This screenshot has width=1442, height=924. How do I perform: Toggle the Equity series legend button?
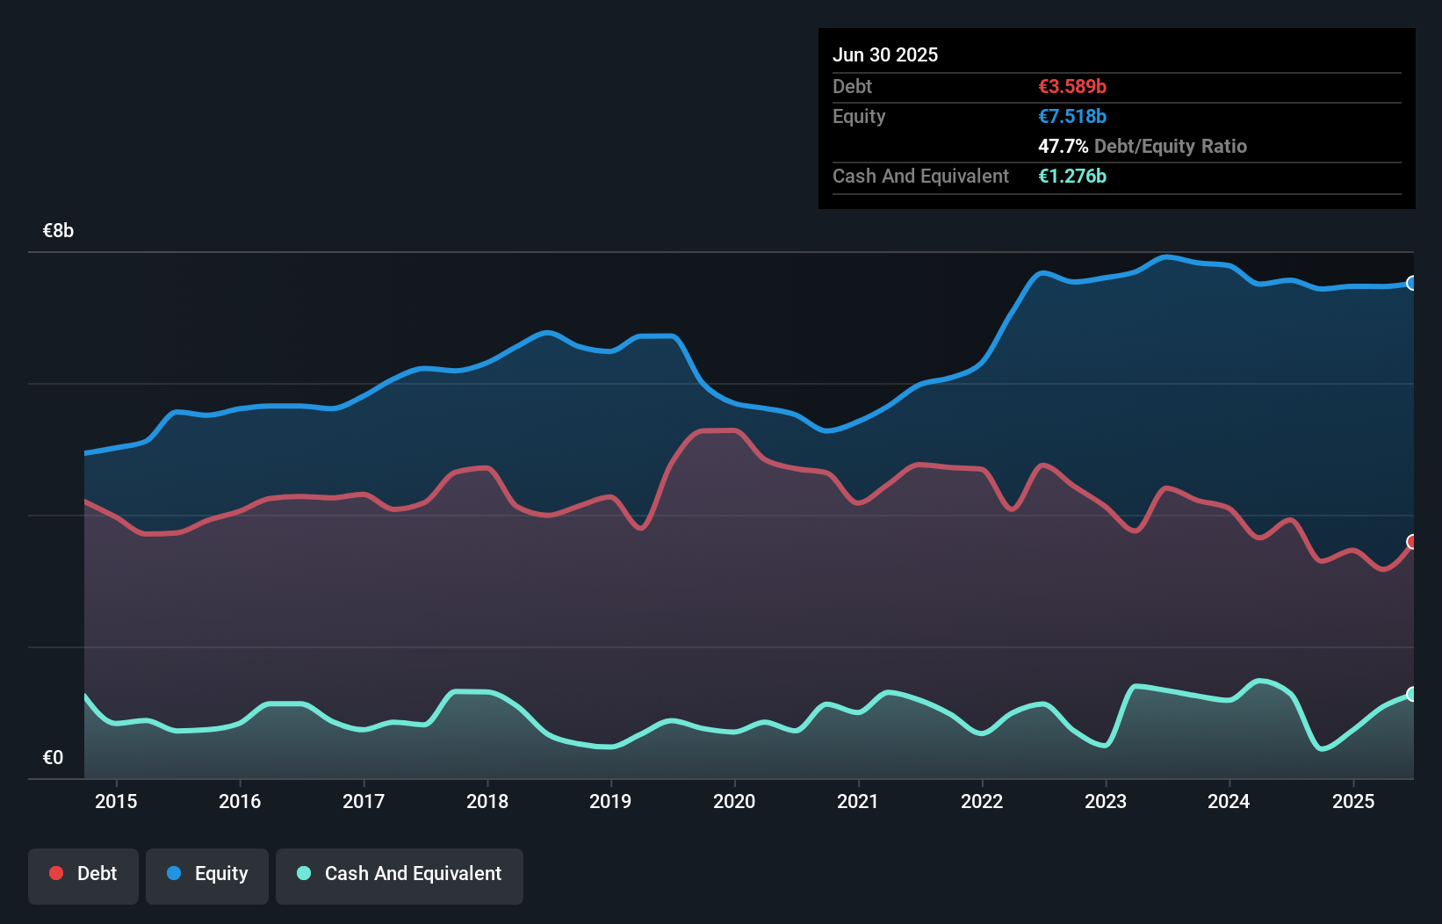click(207, 875)
